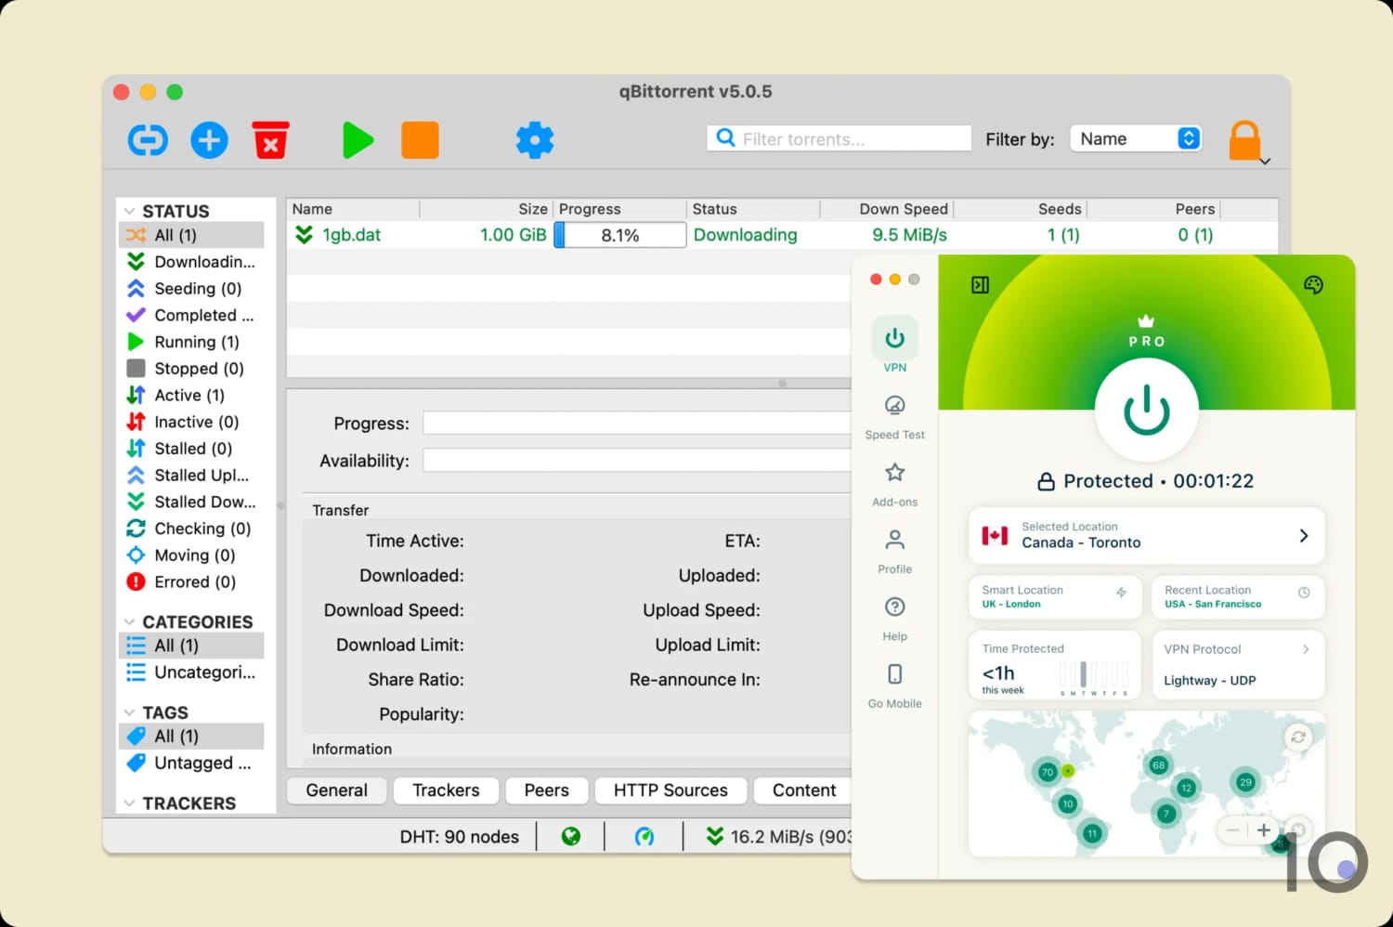
Task: Open Selected Location Canada - Toronto
Action: (1147, 535)
